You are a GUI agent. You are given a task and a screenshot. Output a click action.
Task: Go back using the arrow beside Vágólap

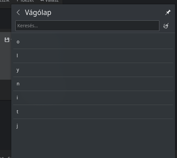18,13
